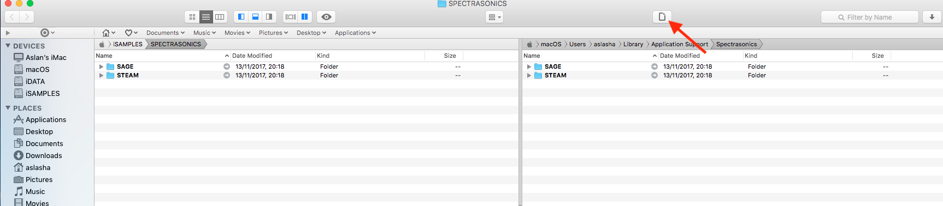The width and height of the screenshot is (943, 206).
Task: Open the Applications menu in favorites bar
Action: click(355, 33)
